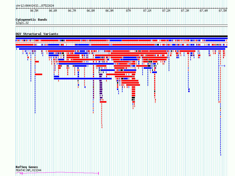This screenshot has height=176, width=235.
Task: Click the 86.6M ruler tick label
Action: pyautogui.click(x=53, y=11)
